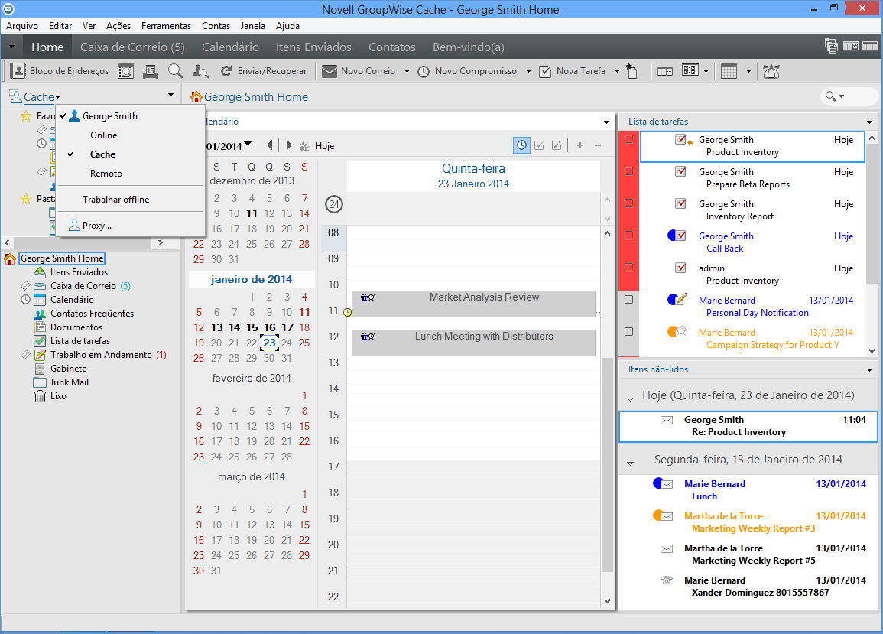Click the Lista de tarefas checklist folder icon

tap(40, 341)
